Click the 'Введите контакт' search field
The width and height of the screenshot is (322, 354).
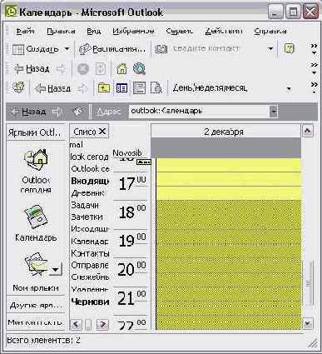click(216, 49)
